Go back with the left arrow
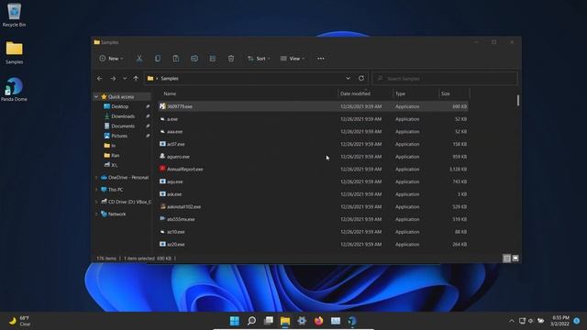Viewport: 587px width, 330px height. tap(100, 78)
